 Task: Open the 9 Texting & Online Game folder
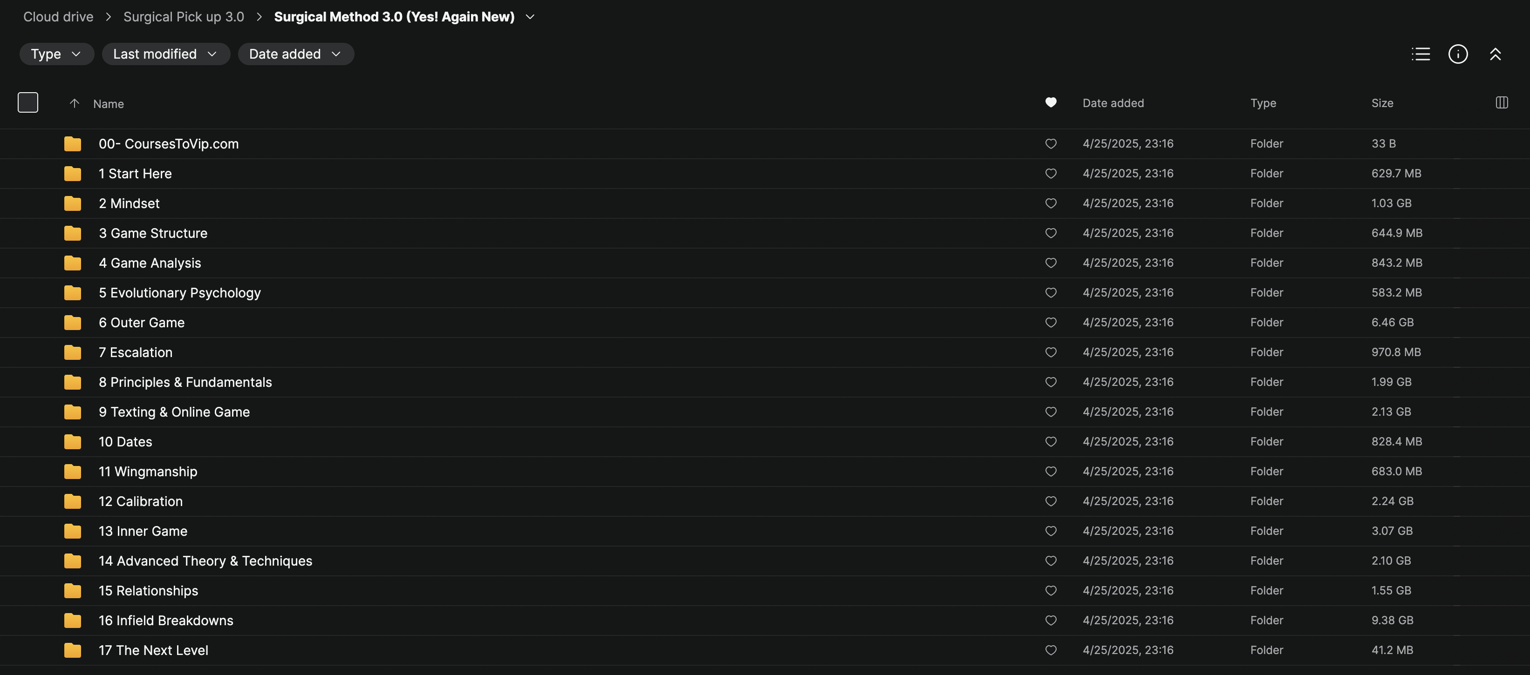pos(174,412)
